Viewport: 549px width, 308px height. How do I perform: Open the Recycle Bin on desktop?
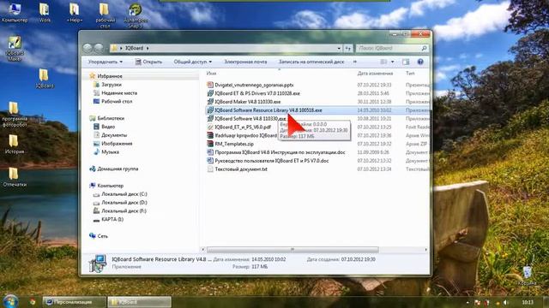[x=527, y=275]
